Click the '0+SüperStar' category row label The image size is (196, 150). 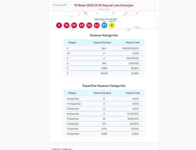point(73,134)
